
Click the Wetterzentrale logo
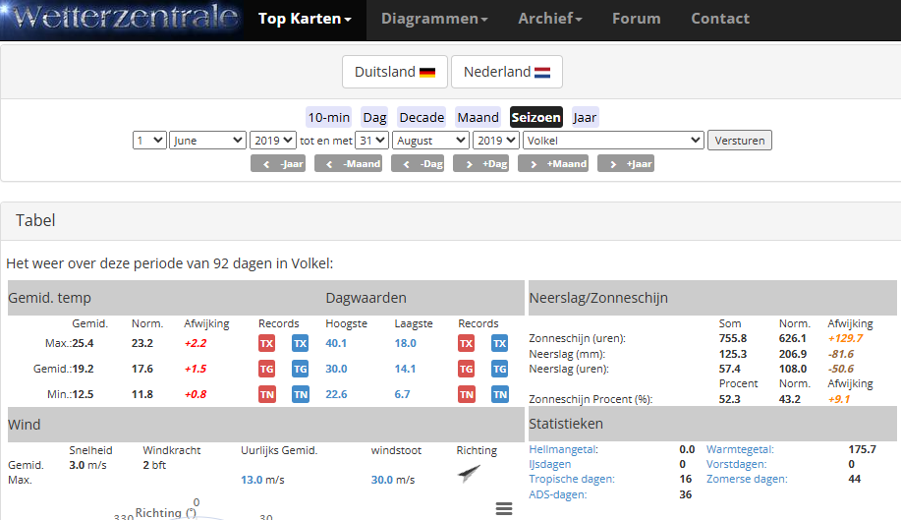point(123,20)
